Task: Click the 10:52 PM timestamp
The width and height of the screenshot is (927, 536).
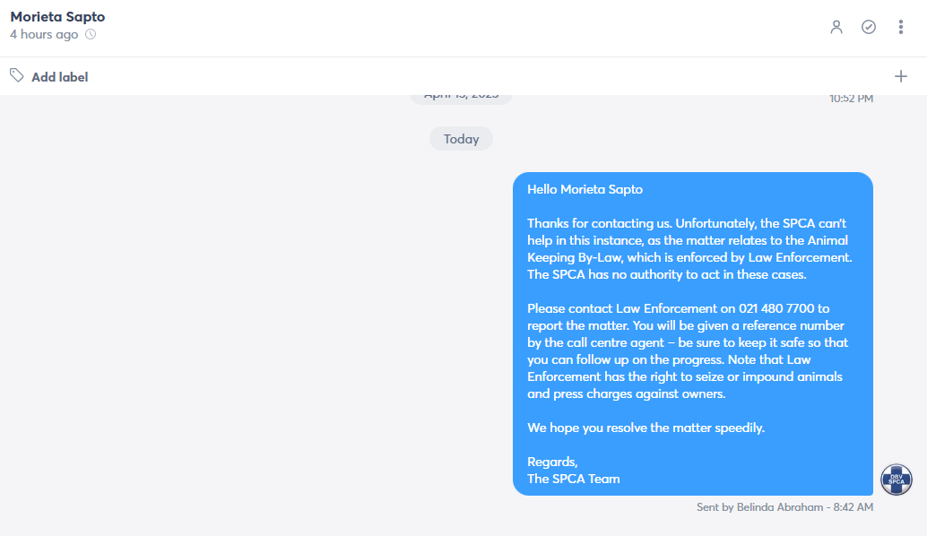Action: [x=851, y=99]
